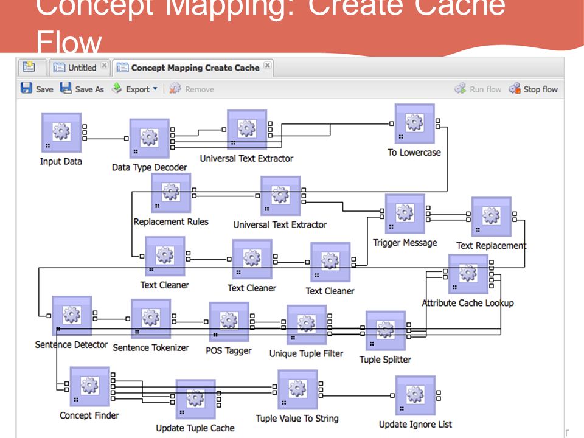Select the POS Tagger node

[x=229, y=321]
